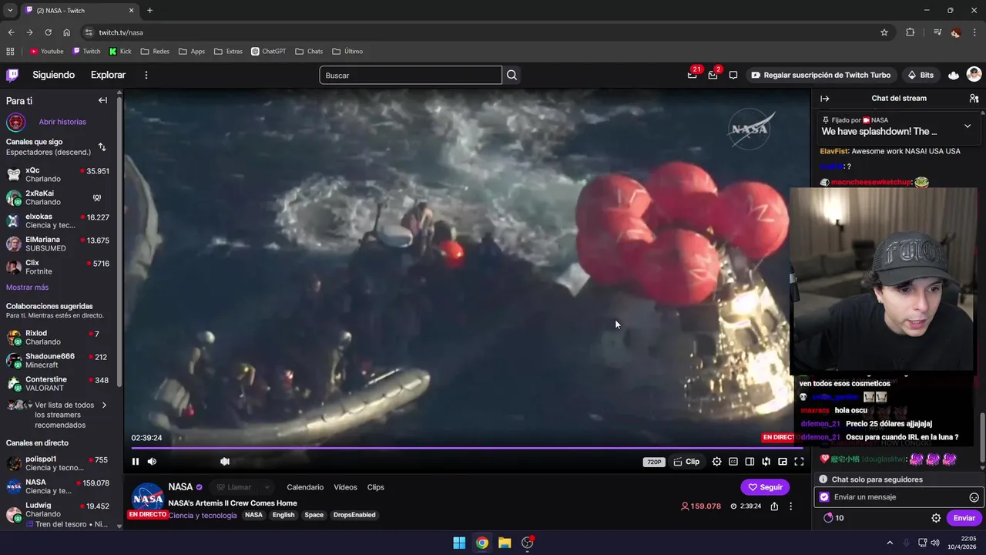
Task: Bookmark this page with star icon
Action: click(x=884, y=32)
